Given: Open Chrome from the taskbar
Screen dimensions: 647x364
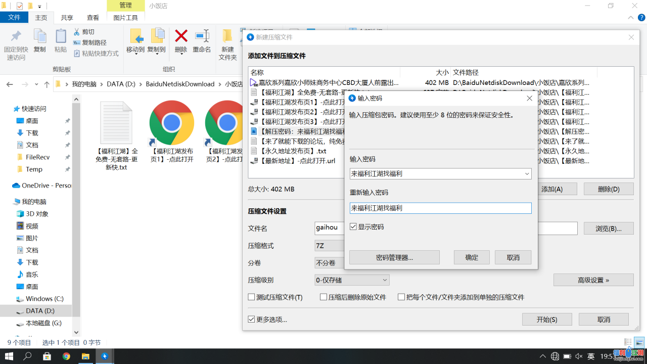Looking at the screenshot, I should click(x=66, y=356).
